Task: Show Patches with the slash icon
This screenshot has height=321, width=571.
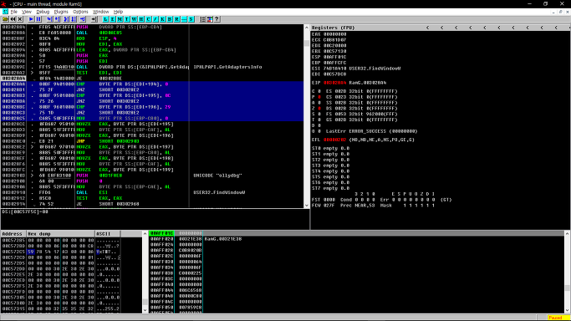Action: [x=155, y=19]
